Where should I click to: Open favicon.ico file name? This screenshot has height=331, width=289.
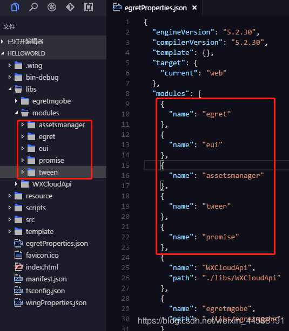[42, 255]
